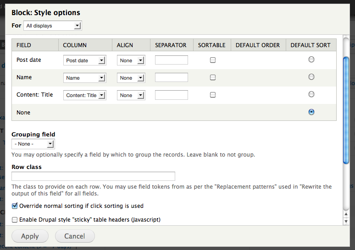Open the For 'All displays' dropdown
This screenshot has width=355, height=250.
pos(52,26)
